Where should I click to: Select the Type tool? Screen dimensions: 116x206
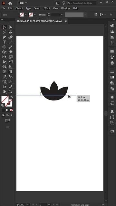coord(4,42)
